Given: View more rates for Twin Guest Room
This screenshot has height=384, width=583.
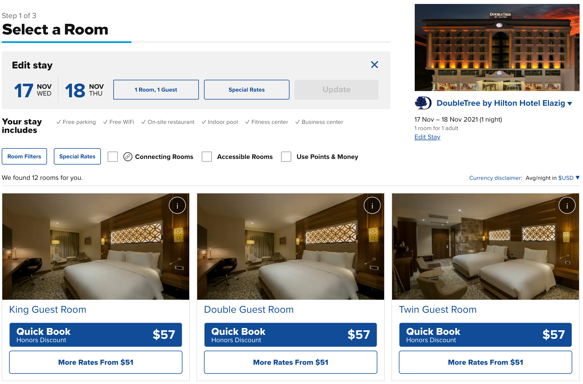Looking at the screenshot, I should (x=485, y=362).
